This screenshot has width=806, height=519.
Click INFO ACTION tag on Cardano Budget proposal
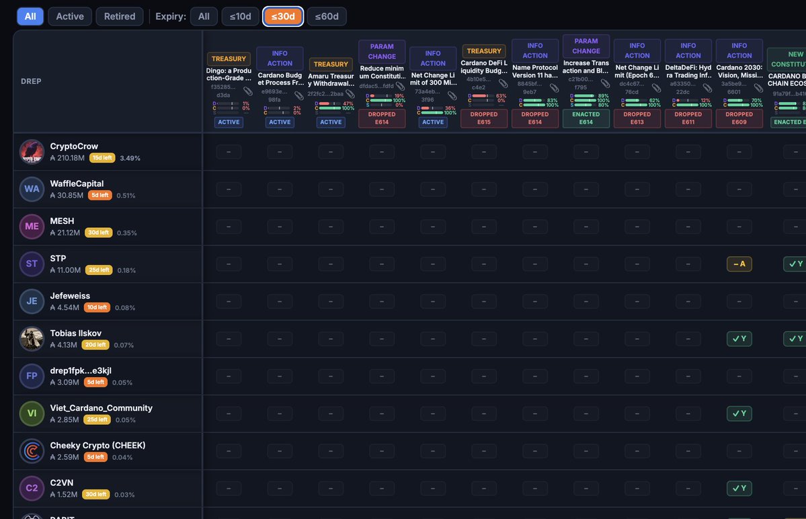click(280, 58)
